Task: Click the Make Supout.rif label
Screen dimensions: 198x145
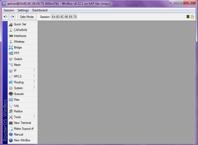Action: pyautogui.click(x=24, y=129)
